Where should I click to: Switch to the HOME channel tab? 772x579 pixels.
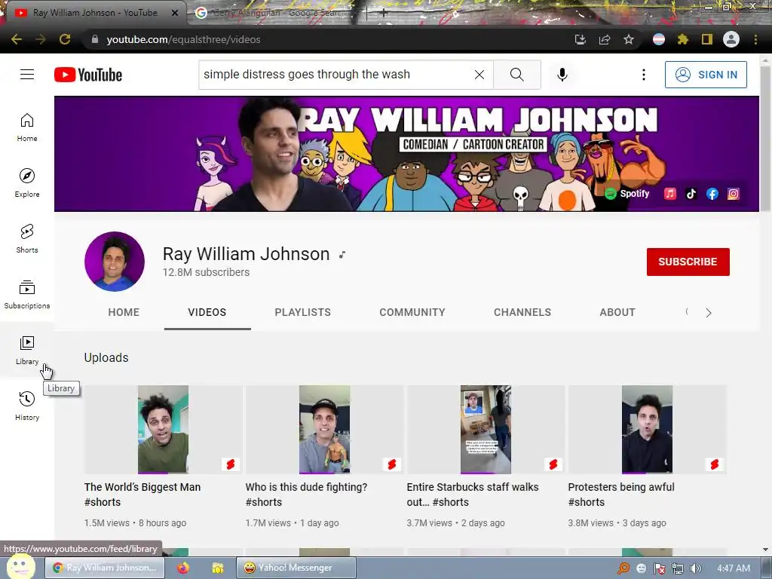124,312
